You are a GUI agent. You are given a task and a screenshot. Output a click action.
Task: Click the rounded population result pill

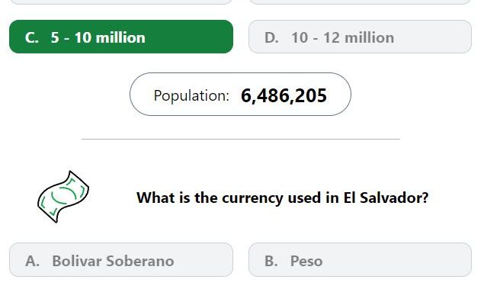(240, 95)
